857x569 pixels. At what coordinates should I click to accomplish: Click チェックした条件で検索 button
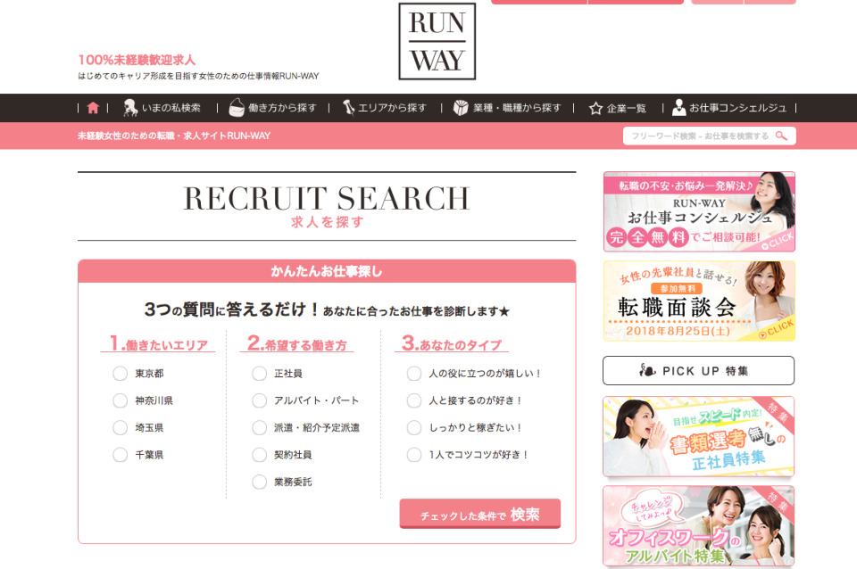(x=480, y=514)
